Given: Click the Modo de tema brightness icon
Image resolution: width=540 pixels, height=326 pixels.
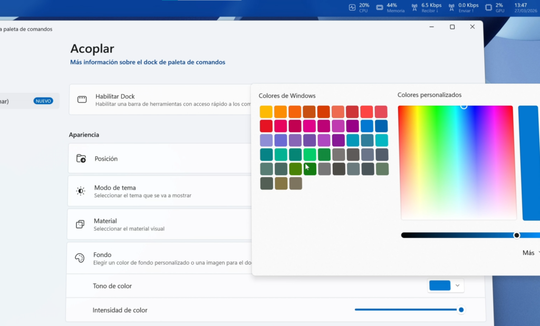Looking at the screenshot, I should [81, 191].
